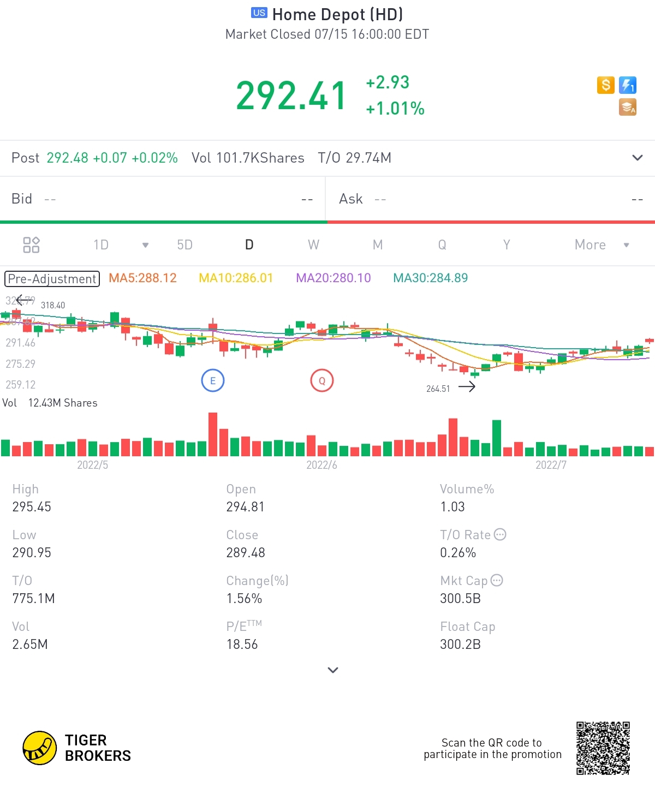Screen dimensions: 655x811
Task: Tap the +1.01% change value
Action: tap(395, 108)
